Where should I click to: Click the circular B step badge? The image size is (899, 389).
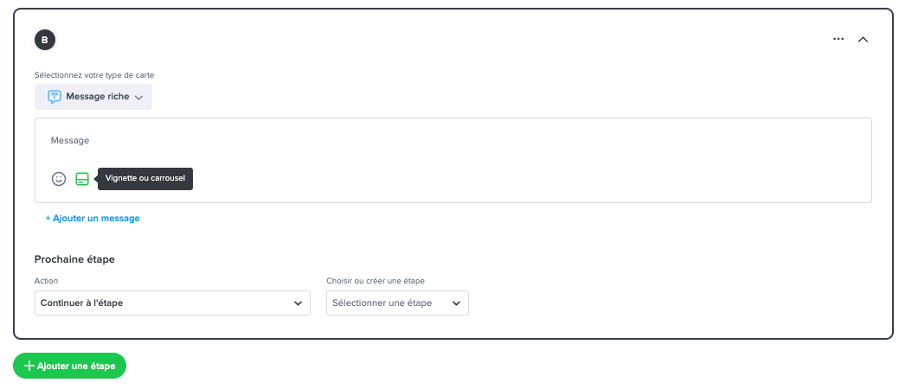pyautogui.click(x=45, y=40)
